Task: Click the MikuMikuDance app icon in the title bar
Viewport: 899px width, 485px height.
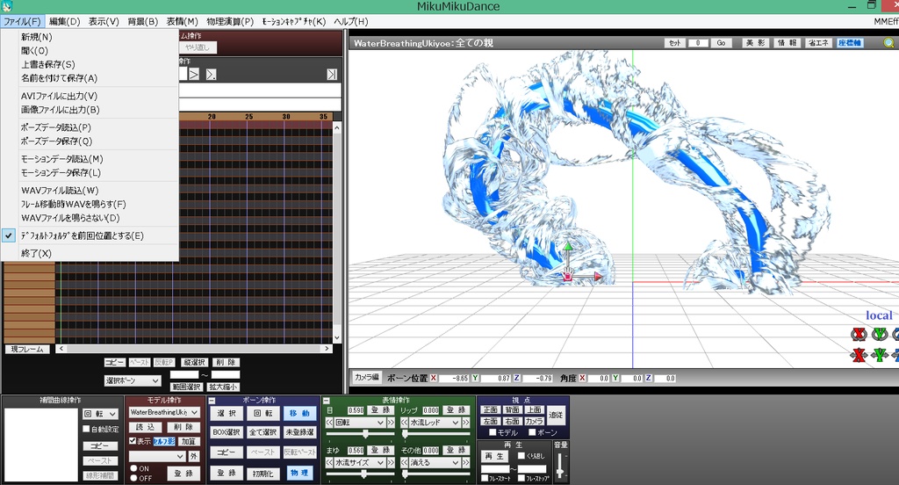Action: click(6, 6)
